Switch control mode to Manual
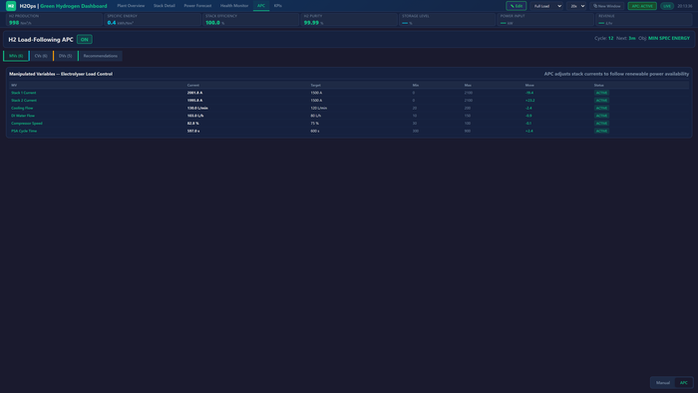Viewport: 698px width, 393px height. click(663, 383)
